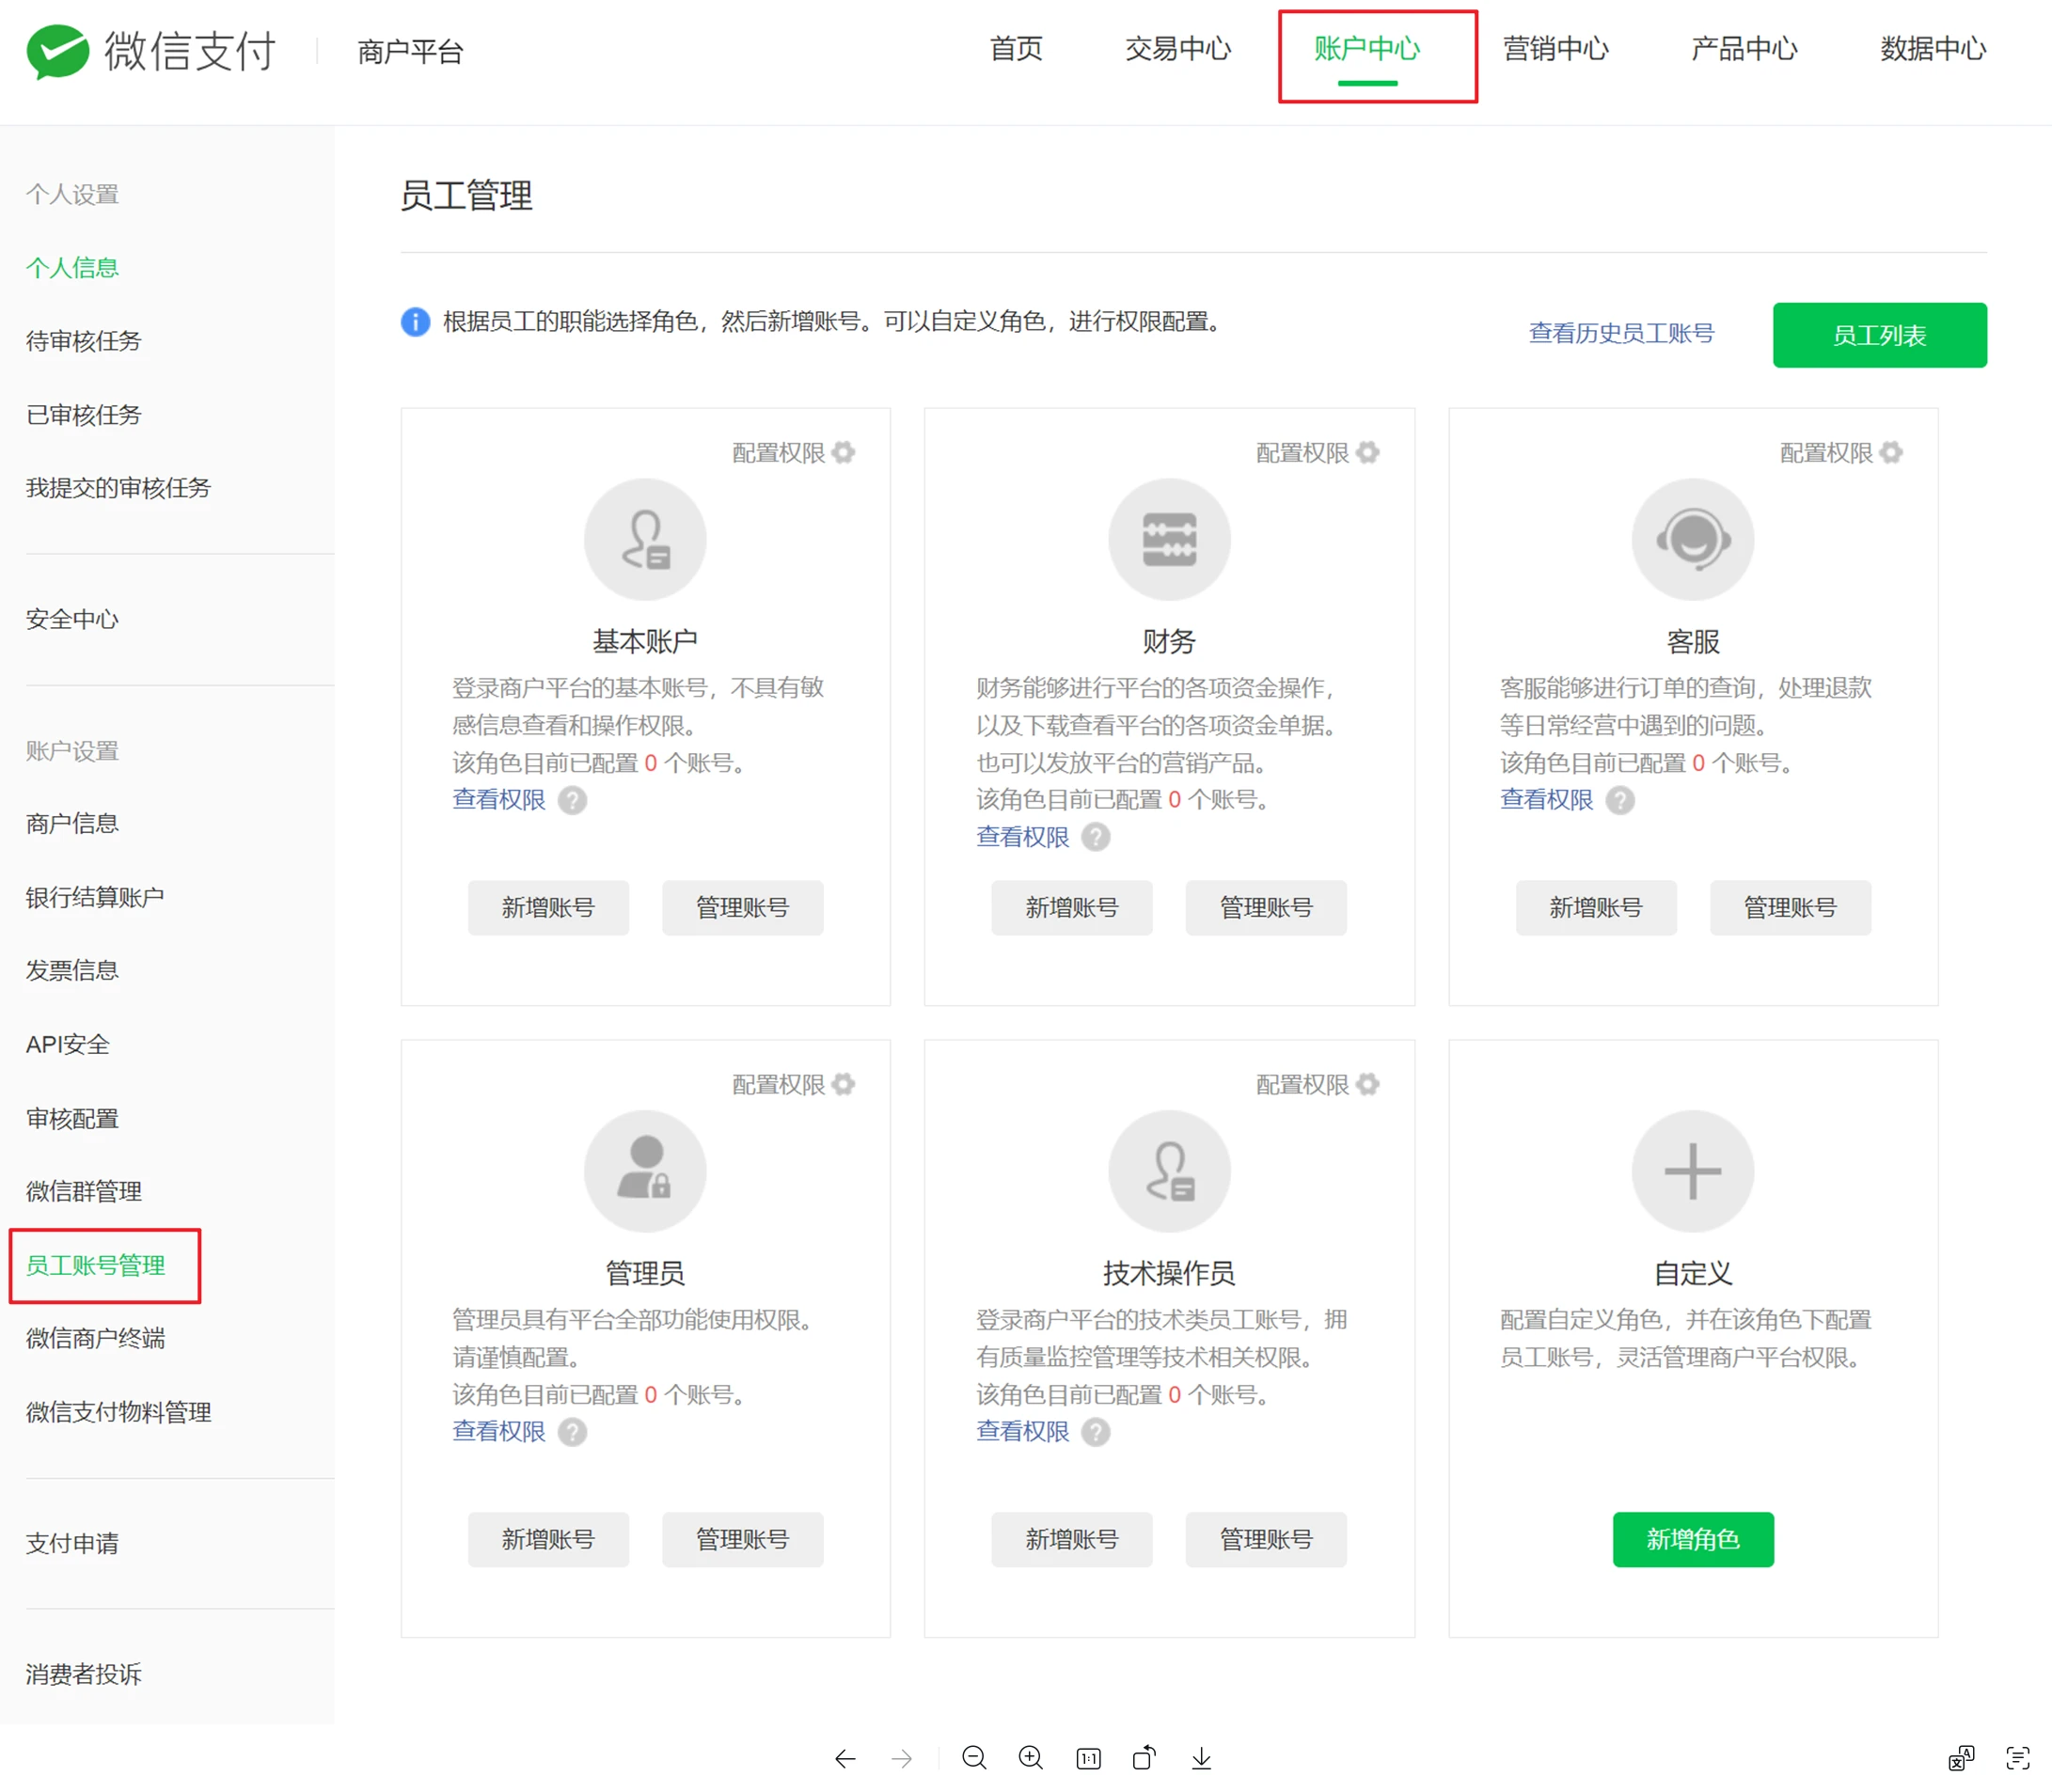The image size is (2052, 1792).
Task: Click the text recognition icon at bottom right
Action: click(x=2018, y=1758)
